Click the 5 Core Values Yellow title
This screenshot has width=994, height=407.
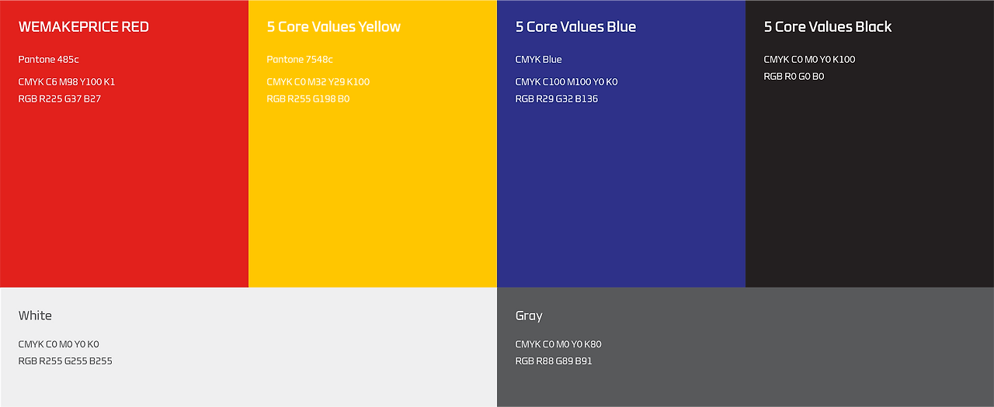tap(334, 26)
